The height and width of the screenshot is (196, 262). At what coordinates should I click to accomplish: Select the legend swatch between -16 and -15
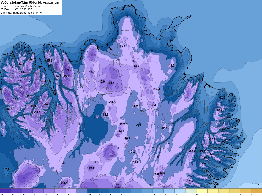click(27, 191)
